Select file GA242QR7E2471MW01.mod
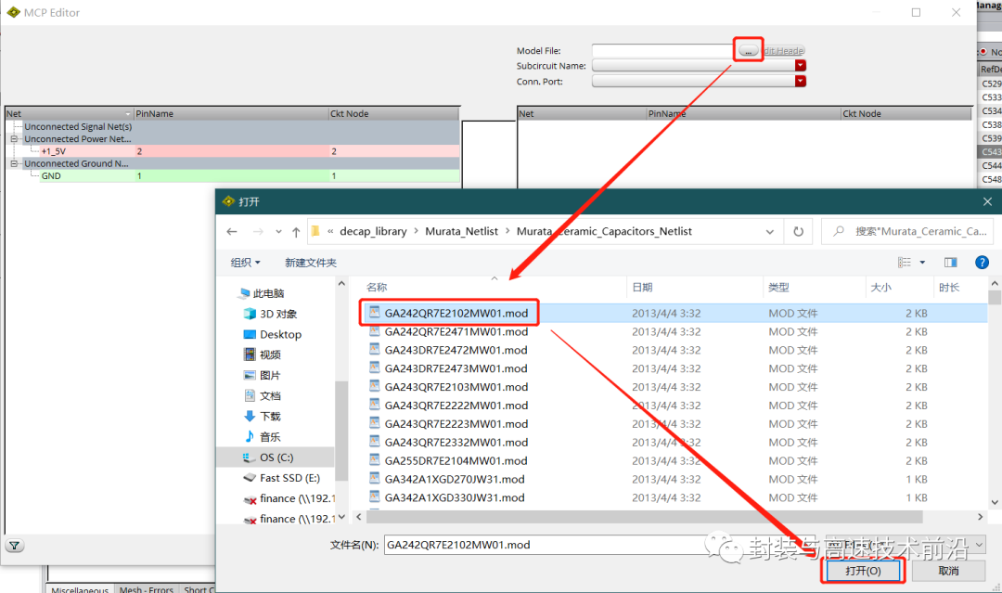Screen dimensions: 1002x593 [456, 331]
